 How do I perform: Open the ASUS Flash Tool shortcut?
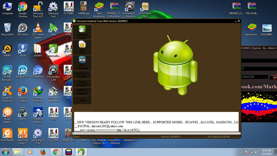point(145,10)
